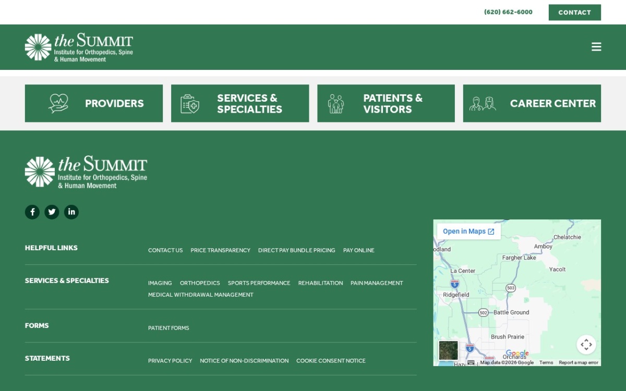Open Direct Pay Bundle Pricing link
This screenshot has height=391, width=626.
[x=297, y=250]
